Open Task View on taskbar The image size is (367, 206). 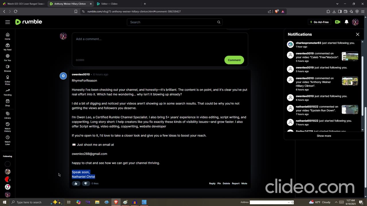click(x=69, y=202)
